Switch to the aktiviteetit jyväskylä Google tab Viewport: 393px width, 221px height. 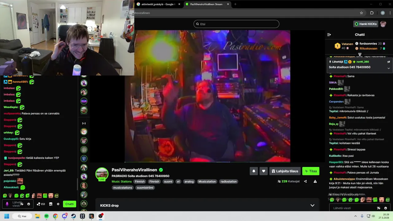tap(158, 4)
